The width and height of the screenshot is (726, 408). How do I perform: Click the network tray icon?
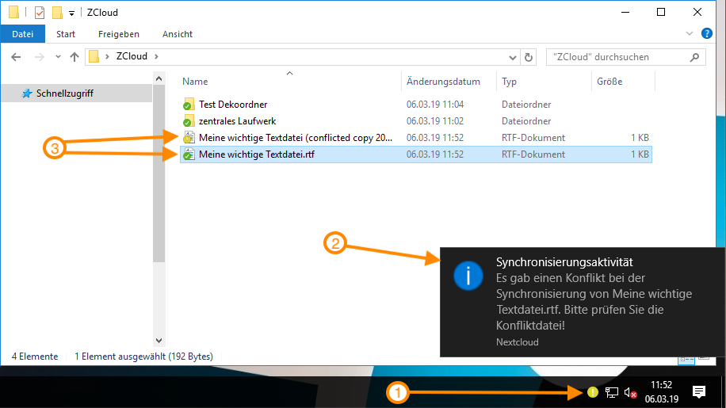tap(612, 393)
